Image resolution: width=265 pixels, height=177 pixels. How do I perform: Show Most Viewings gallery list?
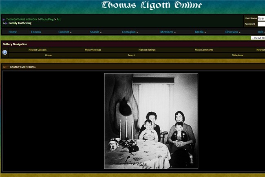(x=93, y=50)
